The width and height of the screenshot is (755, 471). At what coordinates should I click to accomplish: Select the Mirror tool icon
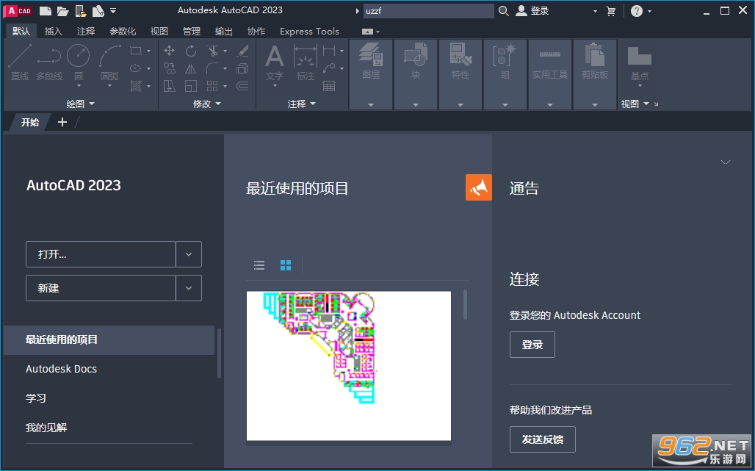pos(191,68)
